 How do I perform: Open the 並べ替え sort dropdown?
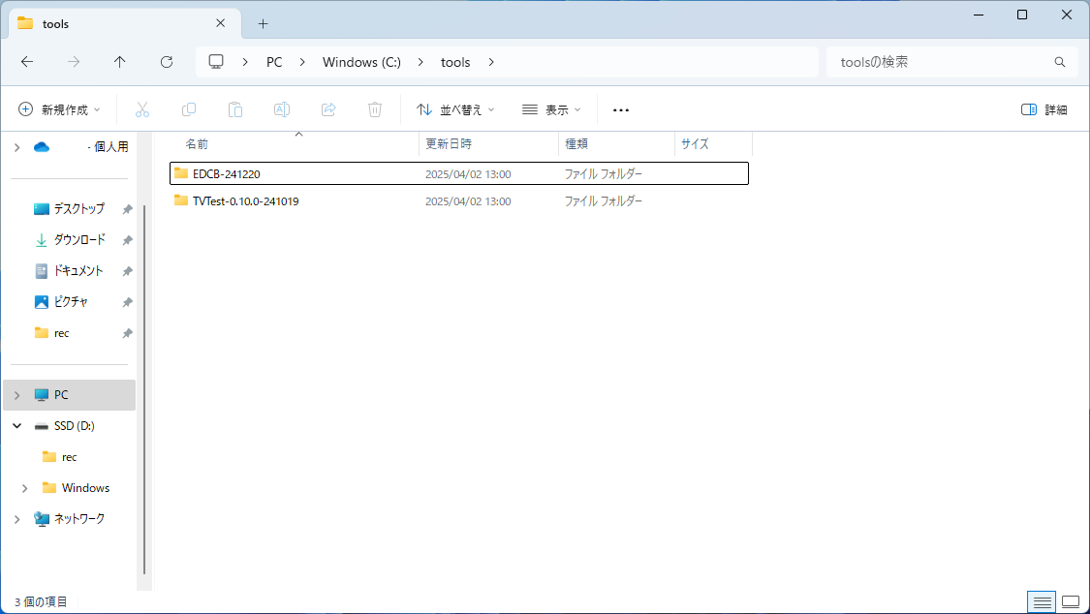click(x=455, y=109)
